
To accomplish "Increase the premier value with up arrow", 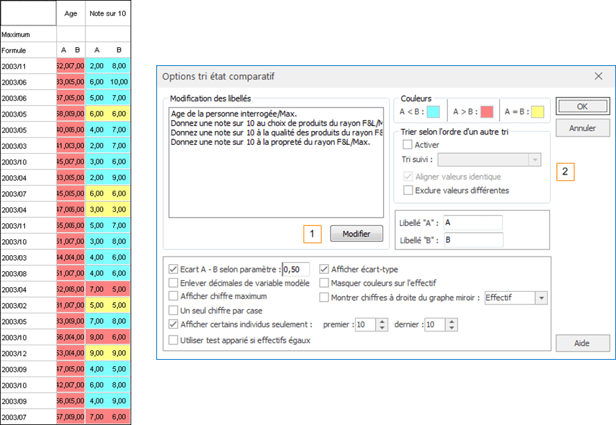I will point(381,321).
